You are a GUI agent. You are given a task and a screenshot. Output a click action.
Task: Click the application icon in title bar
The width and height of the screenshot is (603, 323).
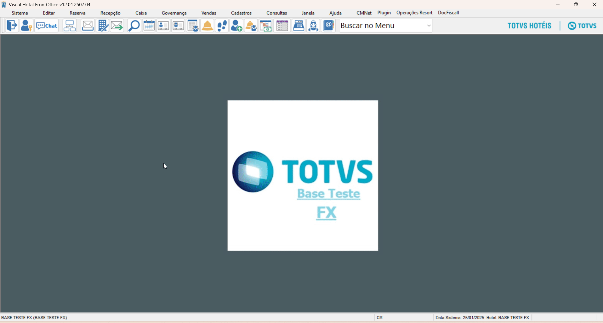click(x=4, y=5)
